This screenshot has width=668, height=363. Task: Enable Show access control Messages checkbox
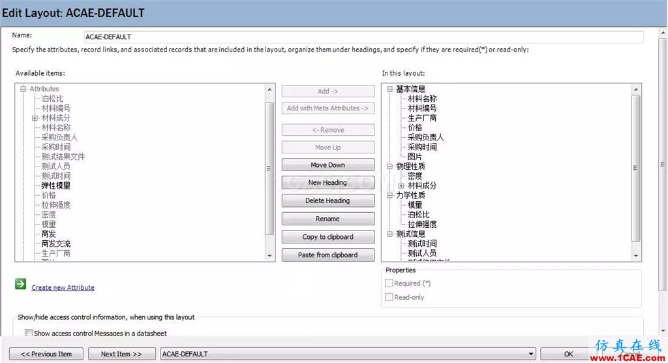29,333
